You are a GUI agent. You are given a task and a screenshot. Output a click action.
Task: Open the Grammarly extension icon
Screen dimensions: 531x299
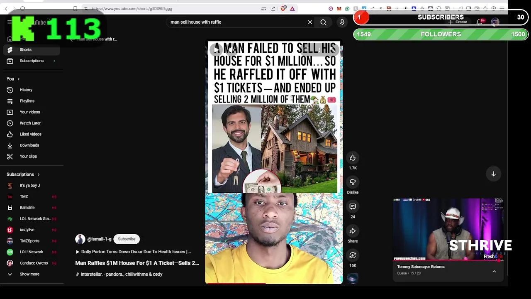click(347, 8)
